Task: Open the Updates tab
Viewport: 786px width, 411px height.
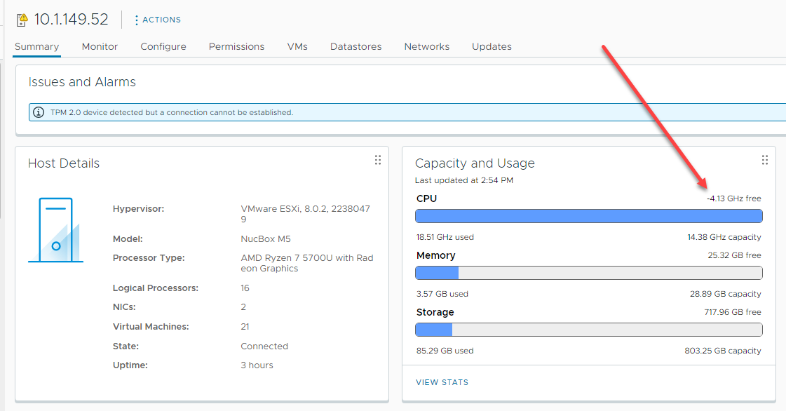Action: point(492,46)
